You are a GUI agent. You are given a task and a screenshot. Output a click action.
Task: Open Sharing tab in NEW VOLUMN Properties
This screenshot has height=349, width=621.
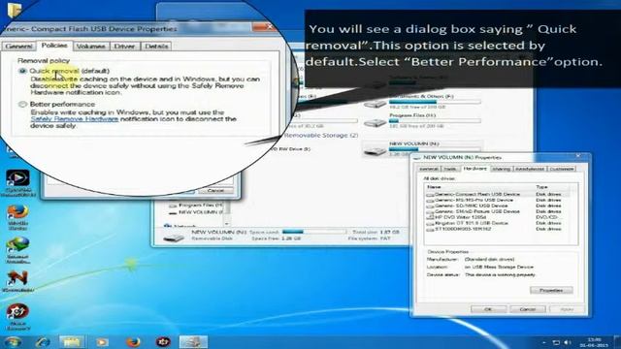[x=502, y=169]
